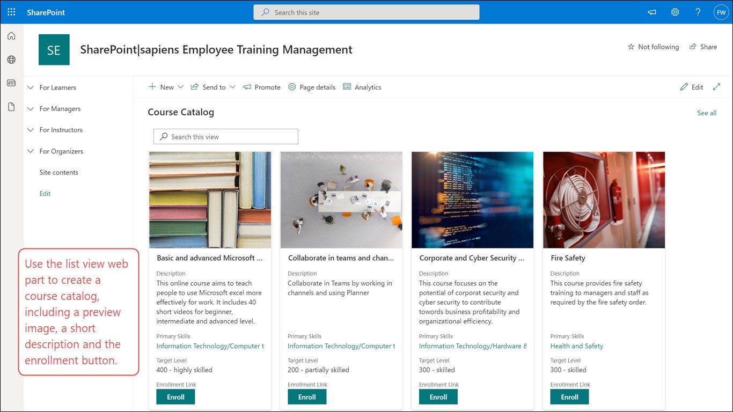Open the Corporate and Cyber Security course image
The width and height of the screenshot is (733, 412).
(x=472, y=200)
